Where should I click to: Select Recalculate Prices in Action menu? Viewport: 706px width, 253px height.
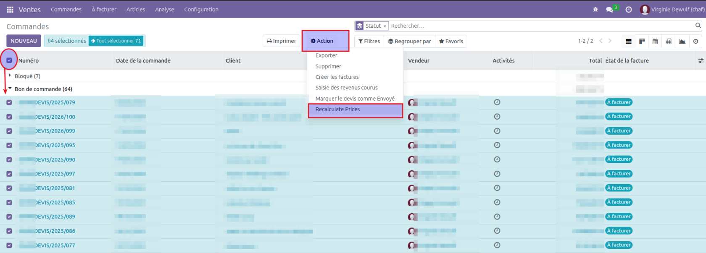[337, 109]
